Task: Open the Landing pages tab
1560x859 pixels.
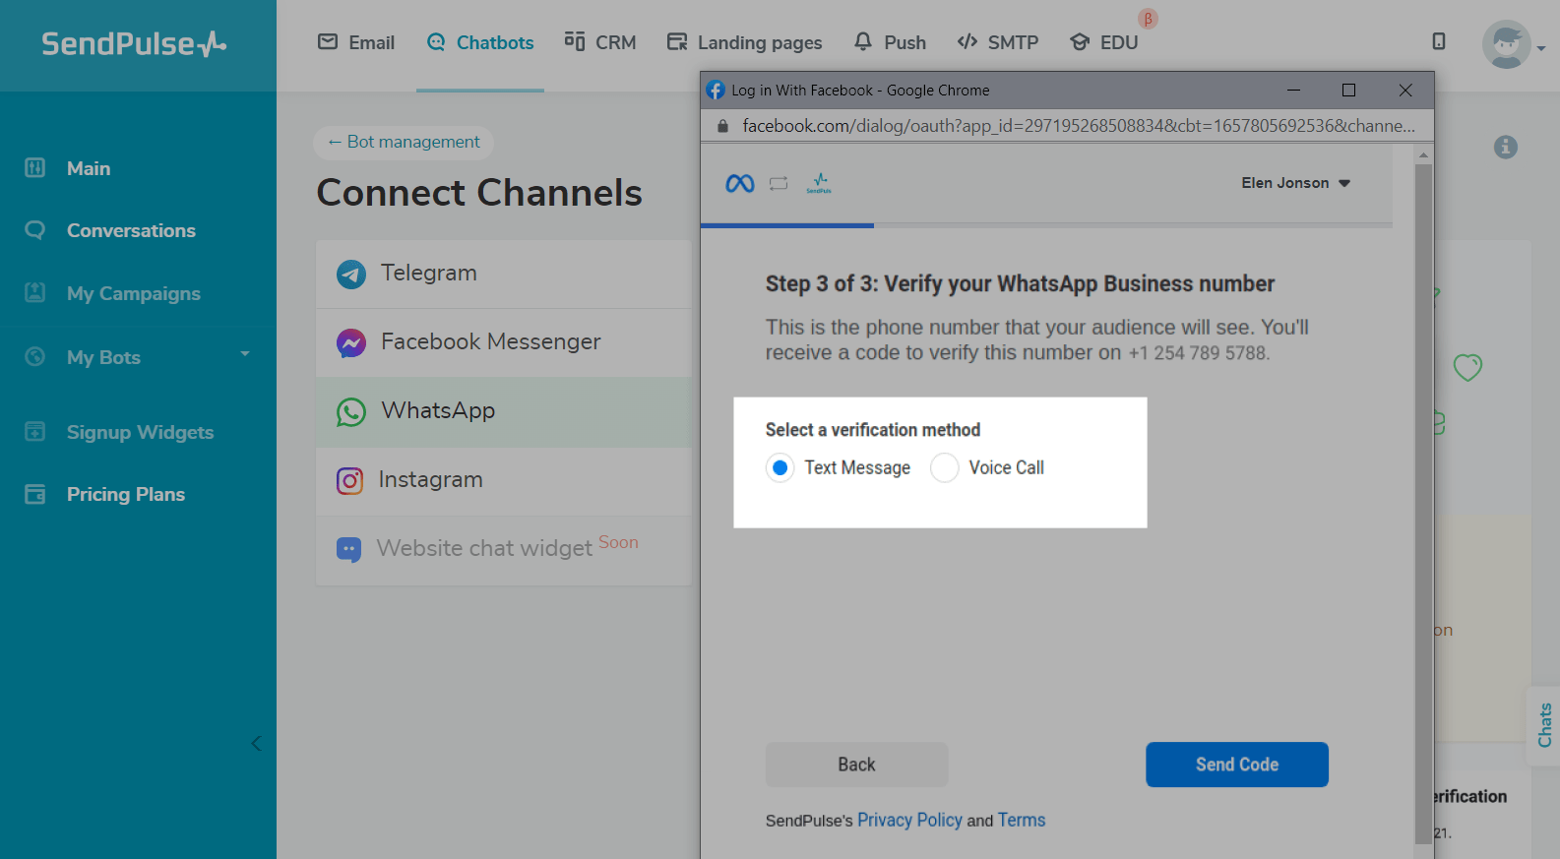Action: [x=745, y=42]
